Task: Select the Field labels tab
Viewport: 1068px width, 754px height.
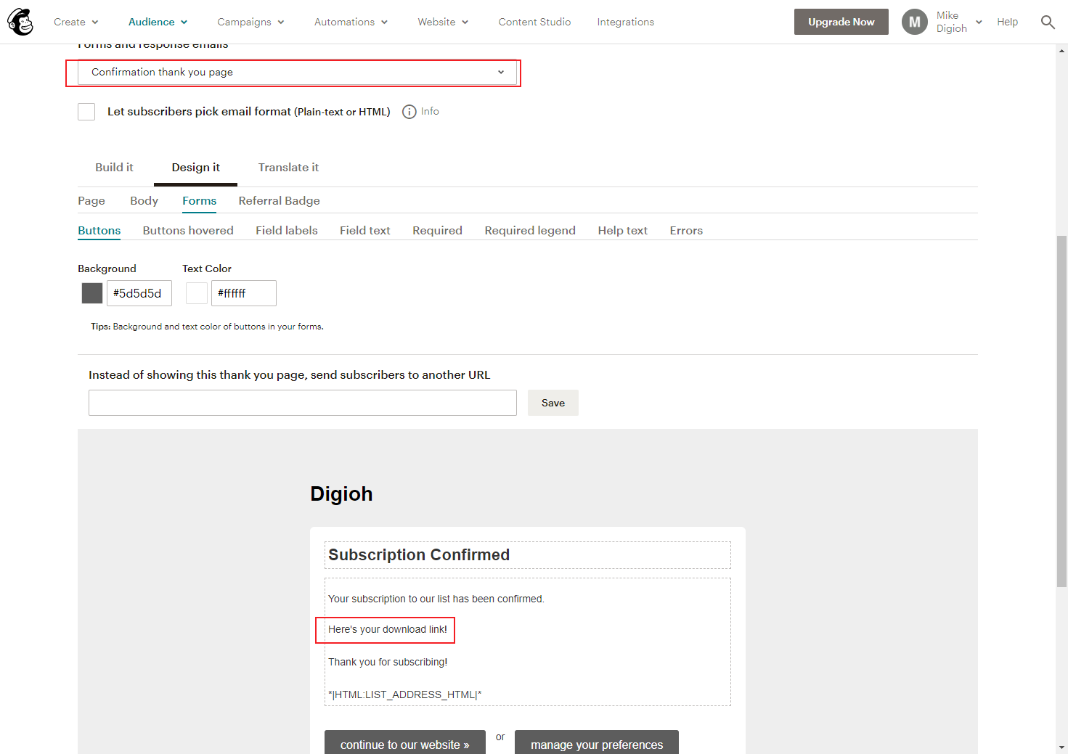Action: tap(286, 231)
